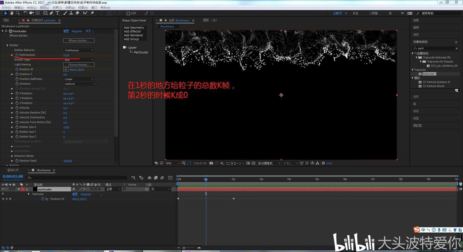Select the Puppet Pin tool
Image resolution: width=463 pixels, height=252 pixels.
tap(92, 13)
